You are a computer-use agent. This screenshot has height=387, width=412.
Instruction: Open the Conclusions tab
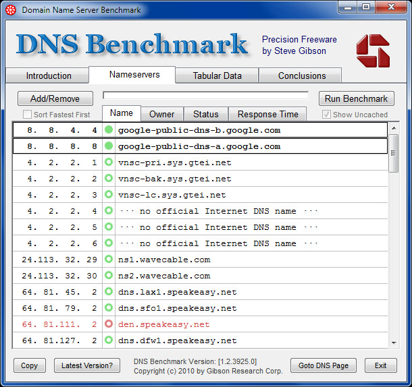(302, 76)
